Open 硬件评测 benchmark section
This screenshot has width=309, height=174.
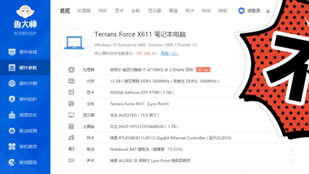tap(25, 83)
